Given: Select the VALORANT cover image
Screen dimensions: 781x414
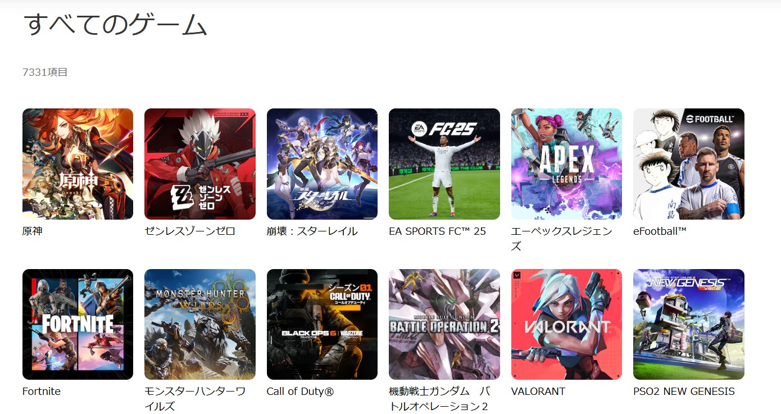Looking at the screenshot, I should pos(566,324).
